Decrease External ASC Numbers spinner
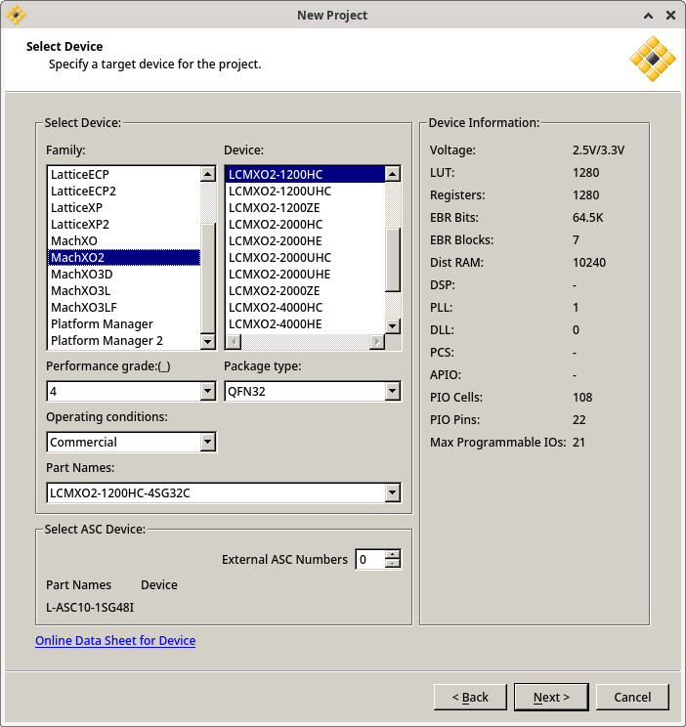Image resolution: width=686 pixels, height=727 pixels. coord(393,564)
